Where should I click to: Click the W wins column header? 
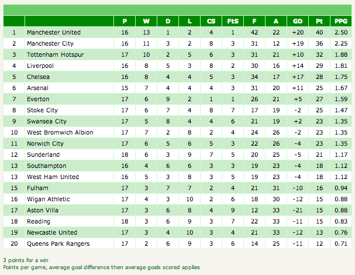point(146,21)
